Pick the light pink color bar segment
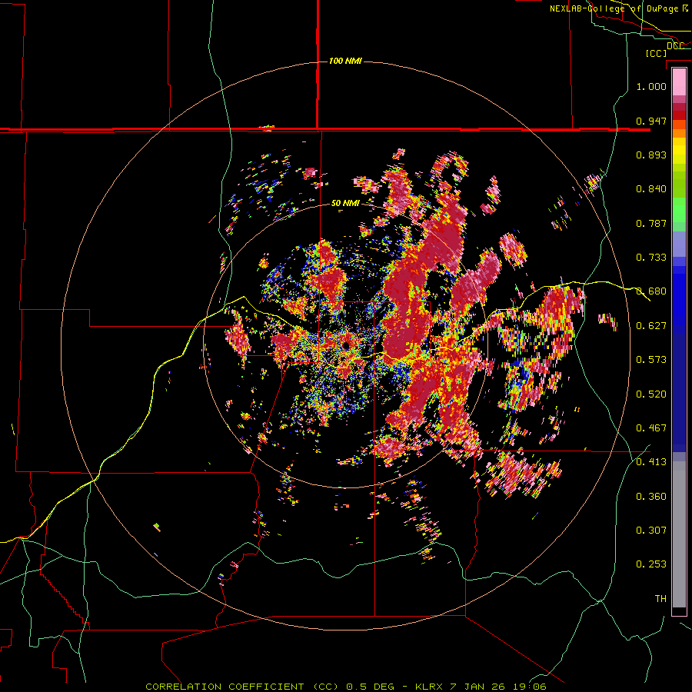This screenshot has width=692, height=692. tap(679, 82)
